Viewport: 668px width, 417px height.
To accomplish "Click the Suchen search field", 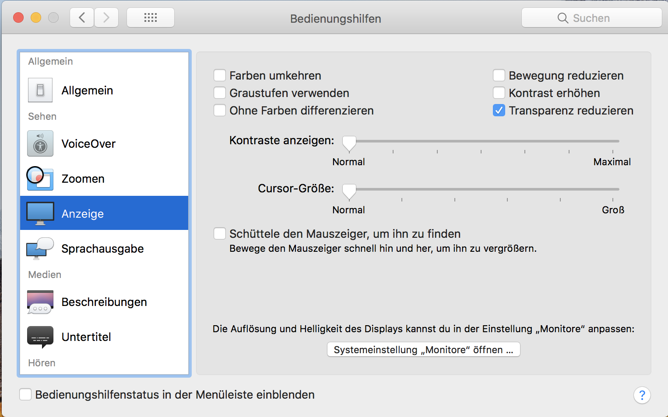I will pyautogui.click(x=591, y=18).
